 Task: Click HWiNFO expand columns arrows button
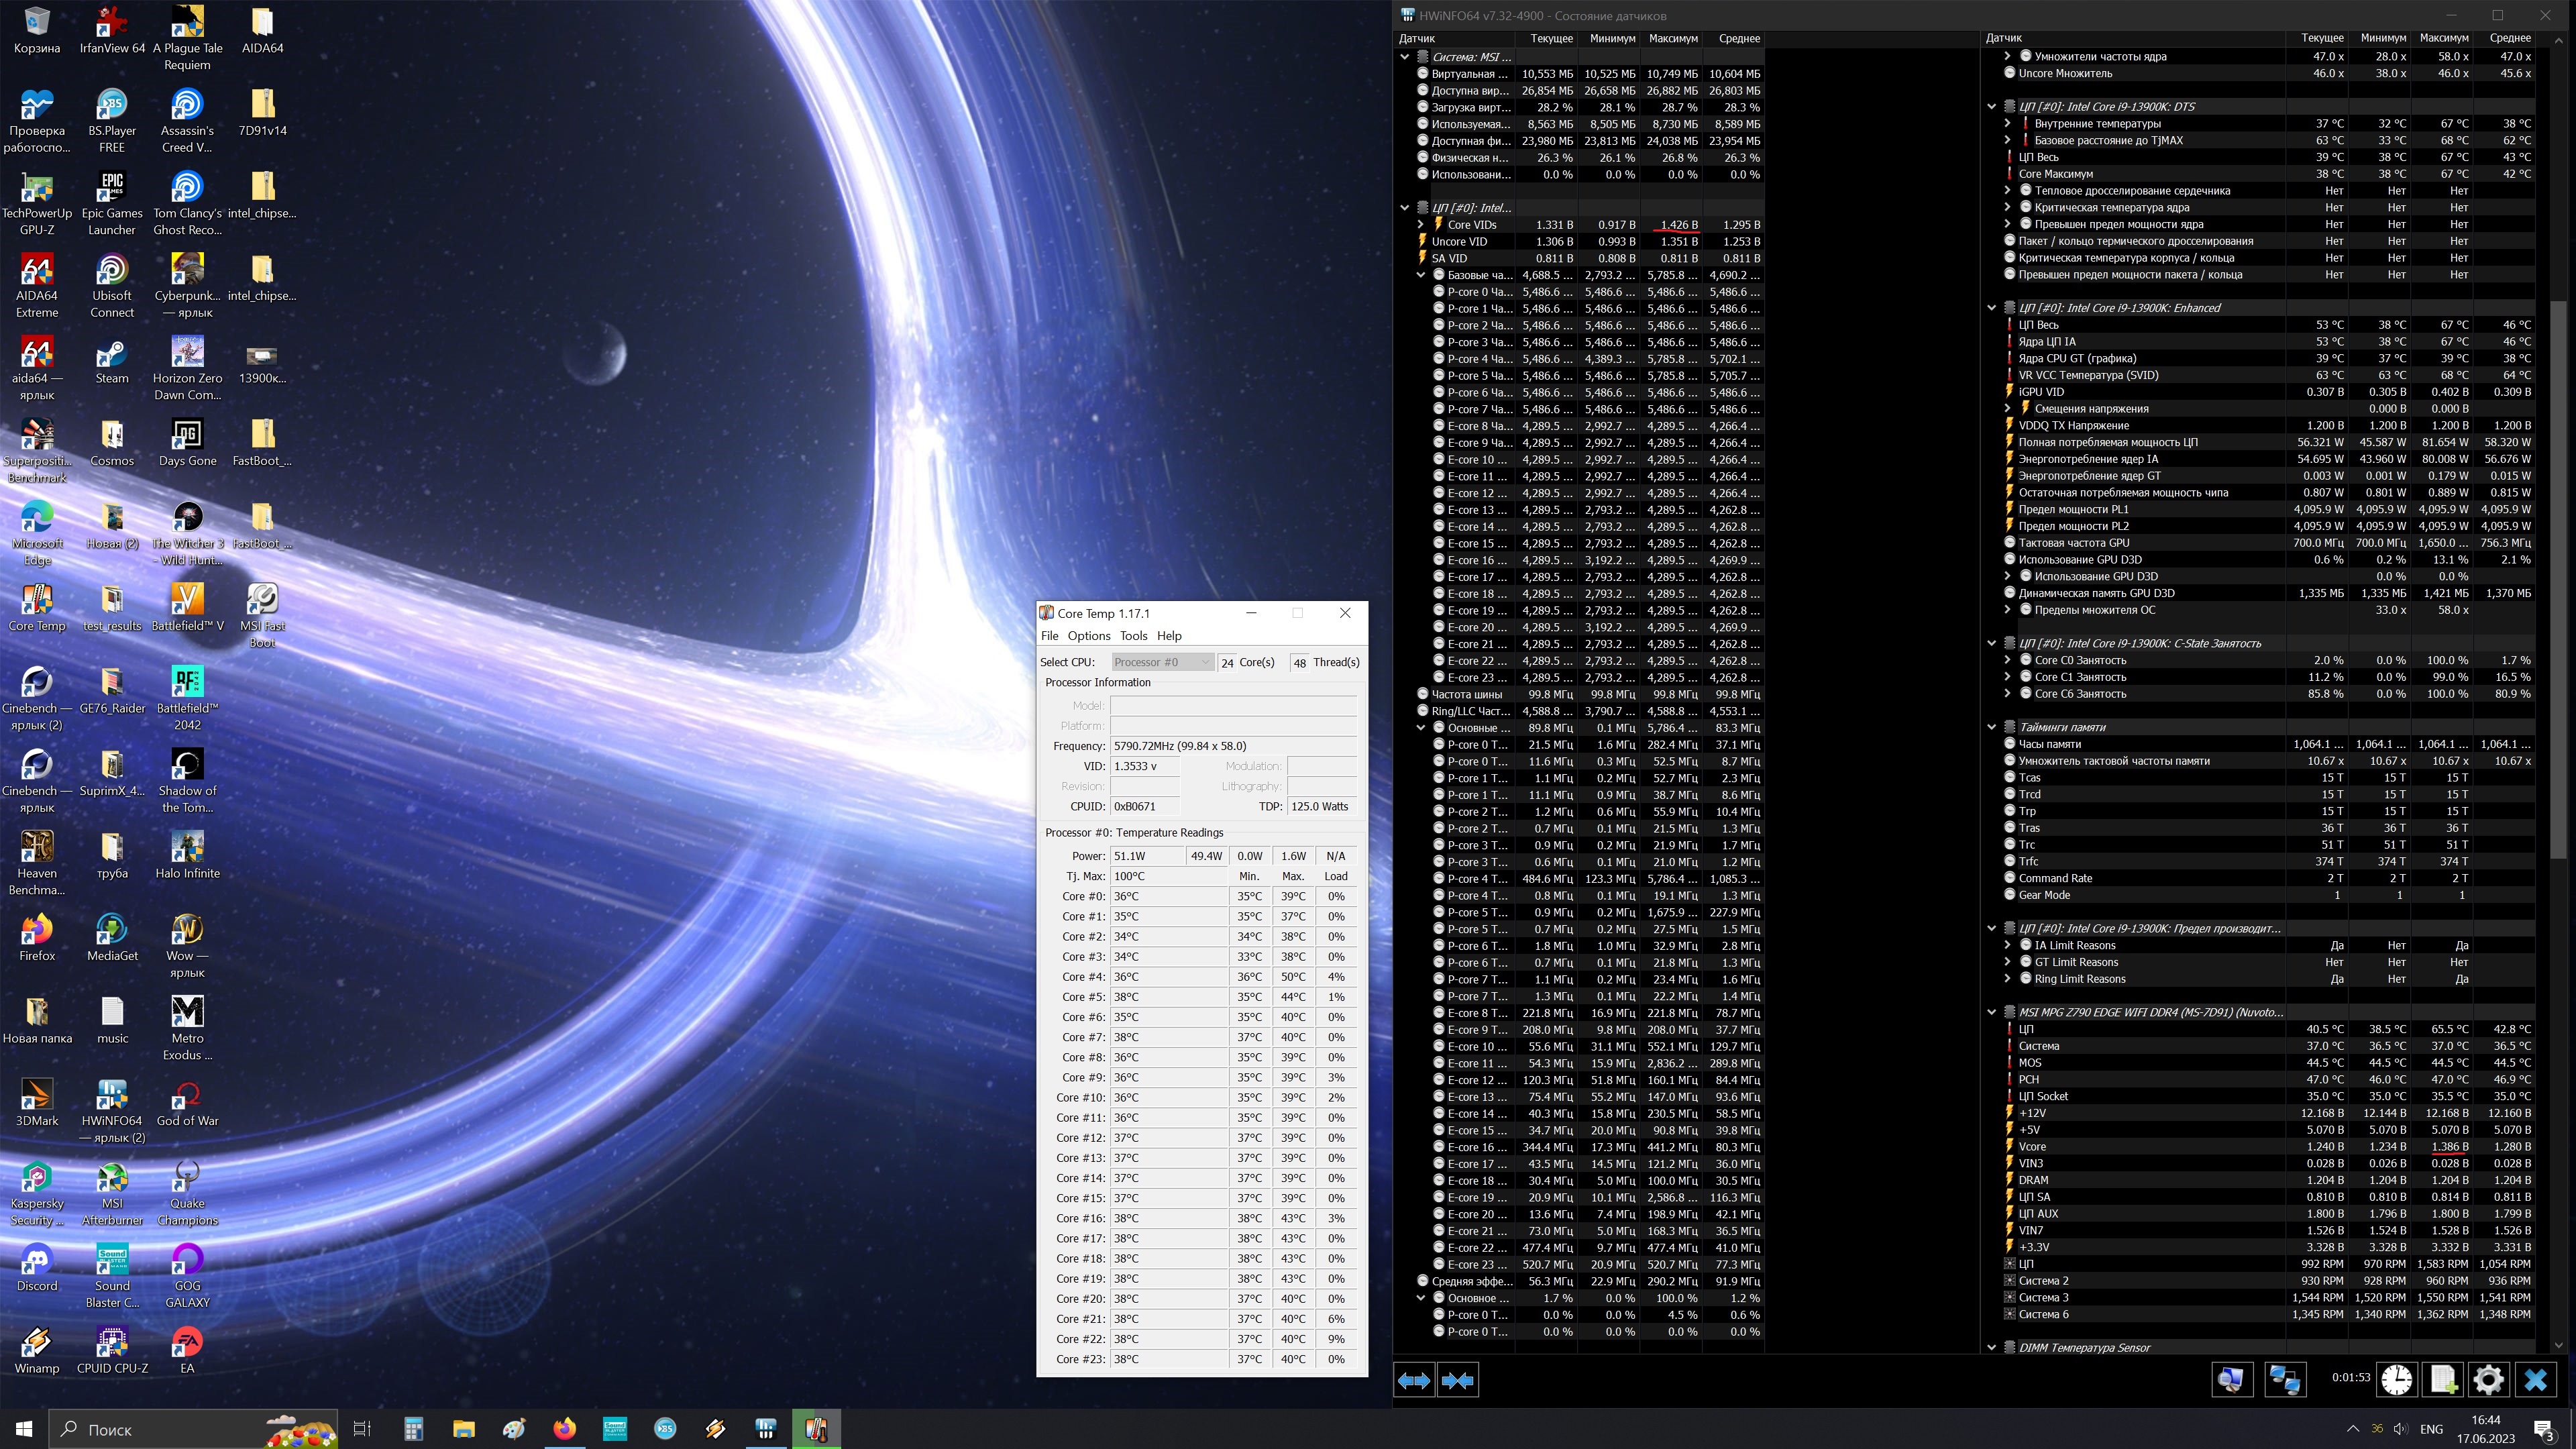(x=1413, y=1380)
